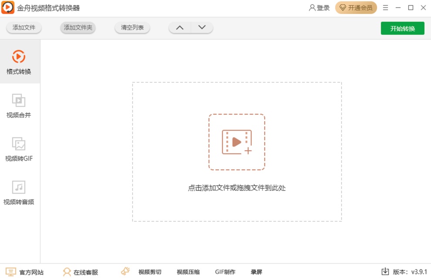Select 视频压缩 in the bottom bar
This screenshot has width=431, height=278.
[189, 271]
